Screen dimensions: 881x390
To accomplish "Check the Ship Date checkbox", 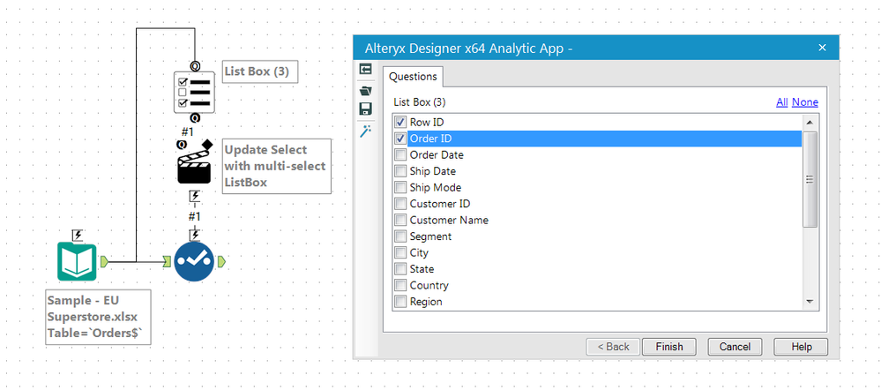I will coord(400,171).
